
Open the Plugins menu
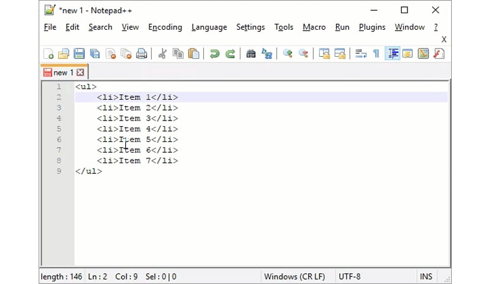372,27
